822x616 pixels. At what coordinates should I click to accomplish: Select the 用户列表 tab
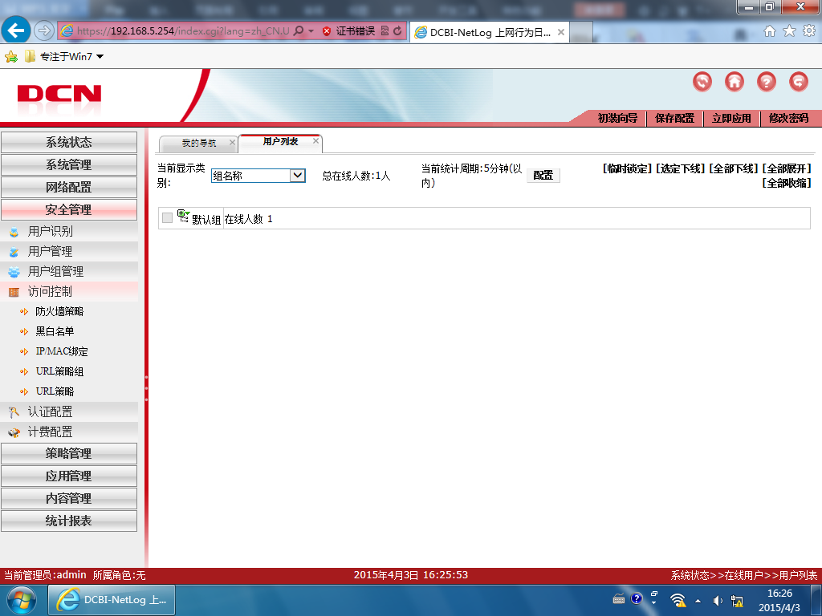280,141
